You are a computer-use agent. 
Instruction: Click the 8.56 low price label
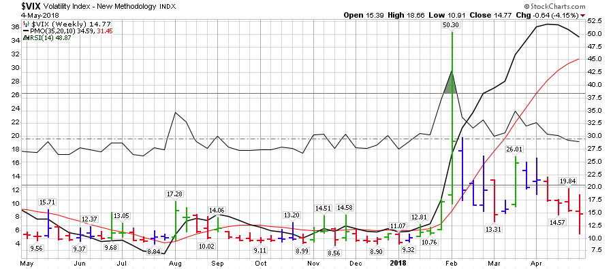tap(334, 253)
